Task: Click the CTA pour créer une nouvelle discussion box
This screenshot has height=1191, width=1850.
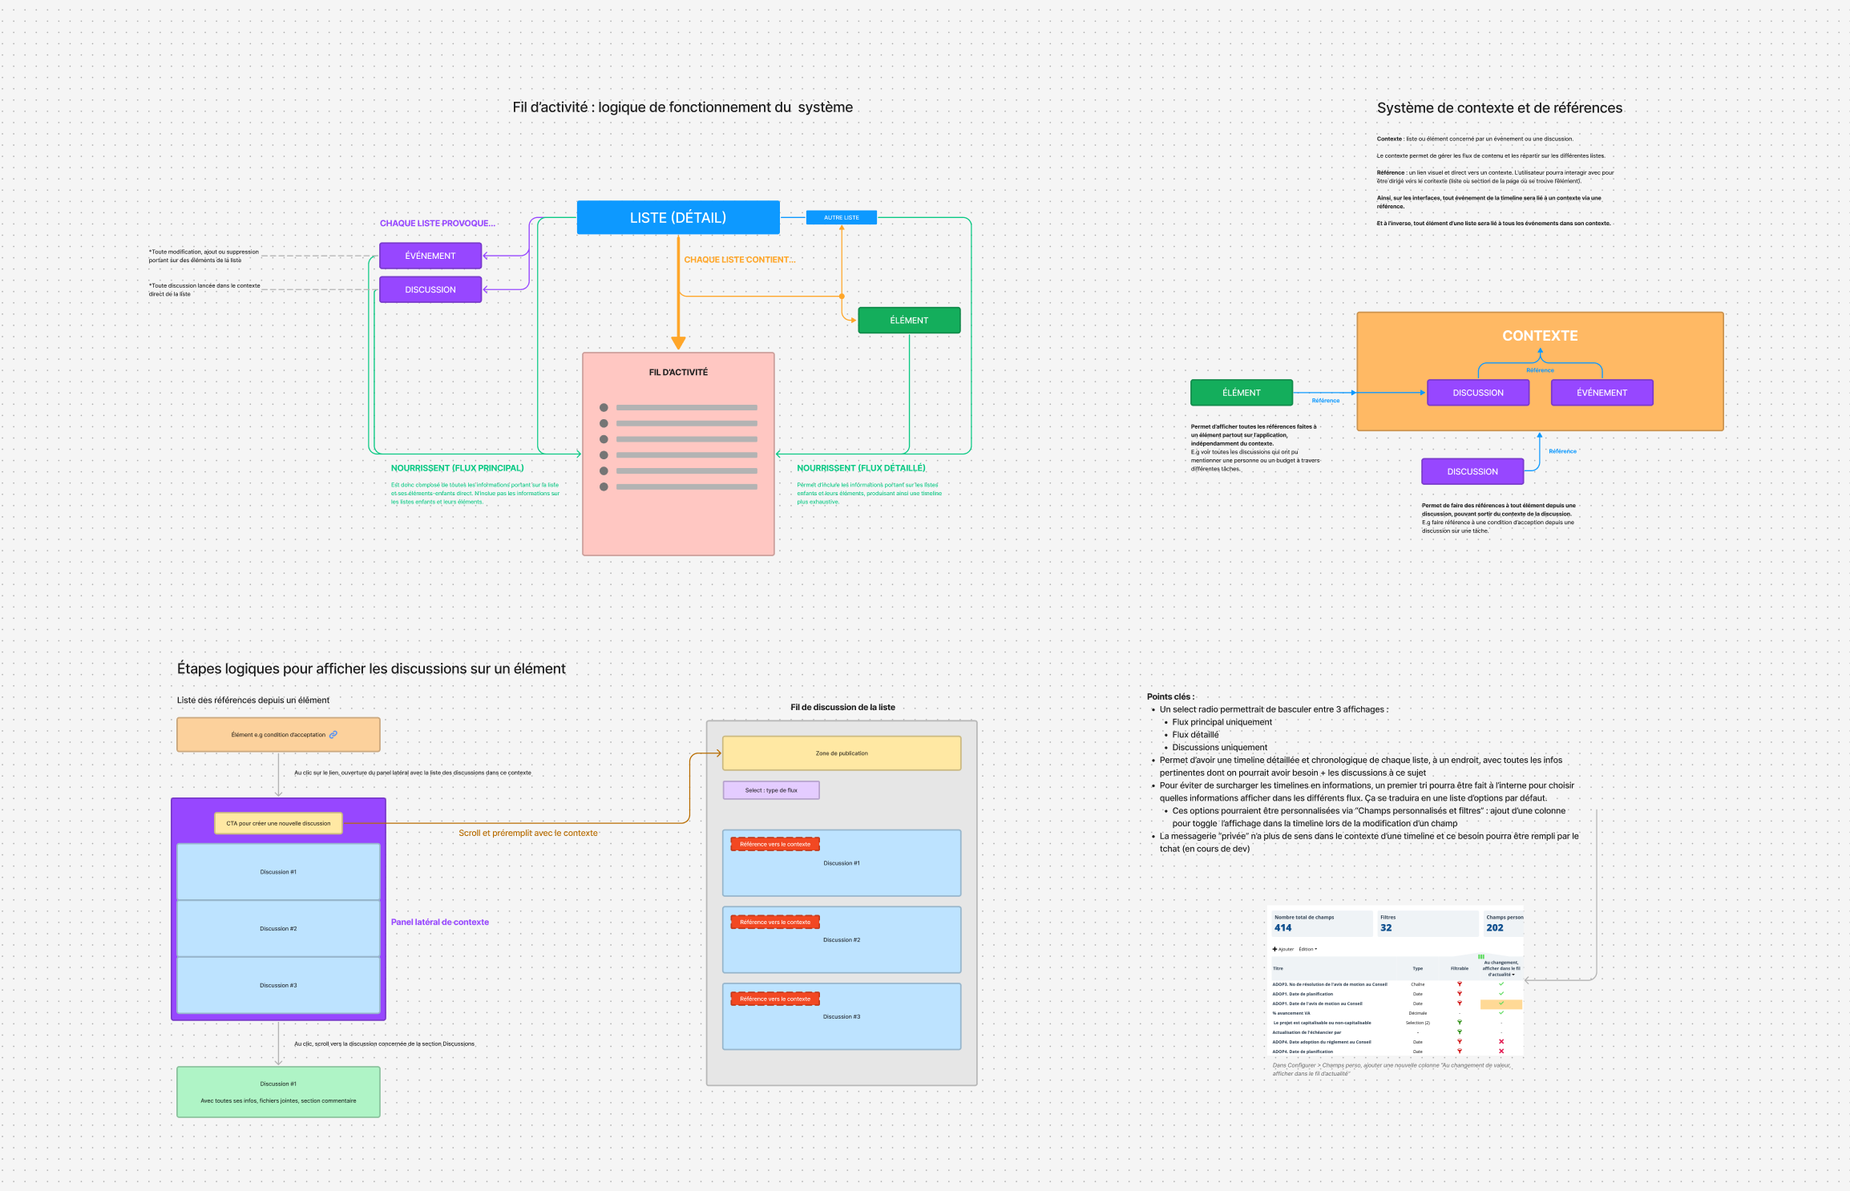Action: 278,823
